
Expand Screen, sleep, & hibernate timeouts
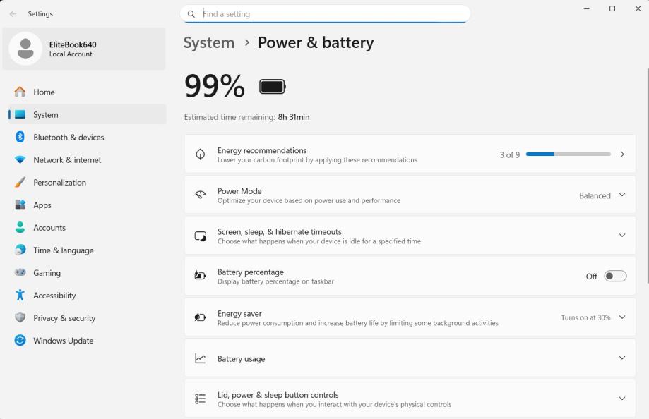coord(621,236)
